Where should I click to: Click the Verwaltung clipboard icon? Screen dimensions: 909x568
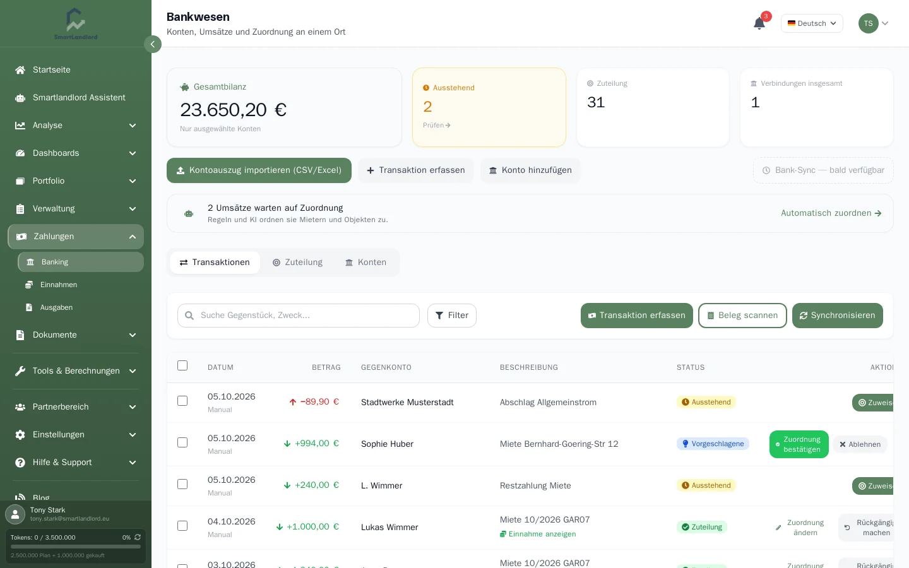click(x=20, y=209)
